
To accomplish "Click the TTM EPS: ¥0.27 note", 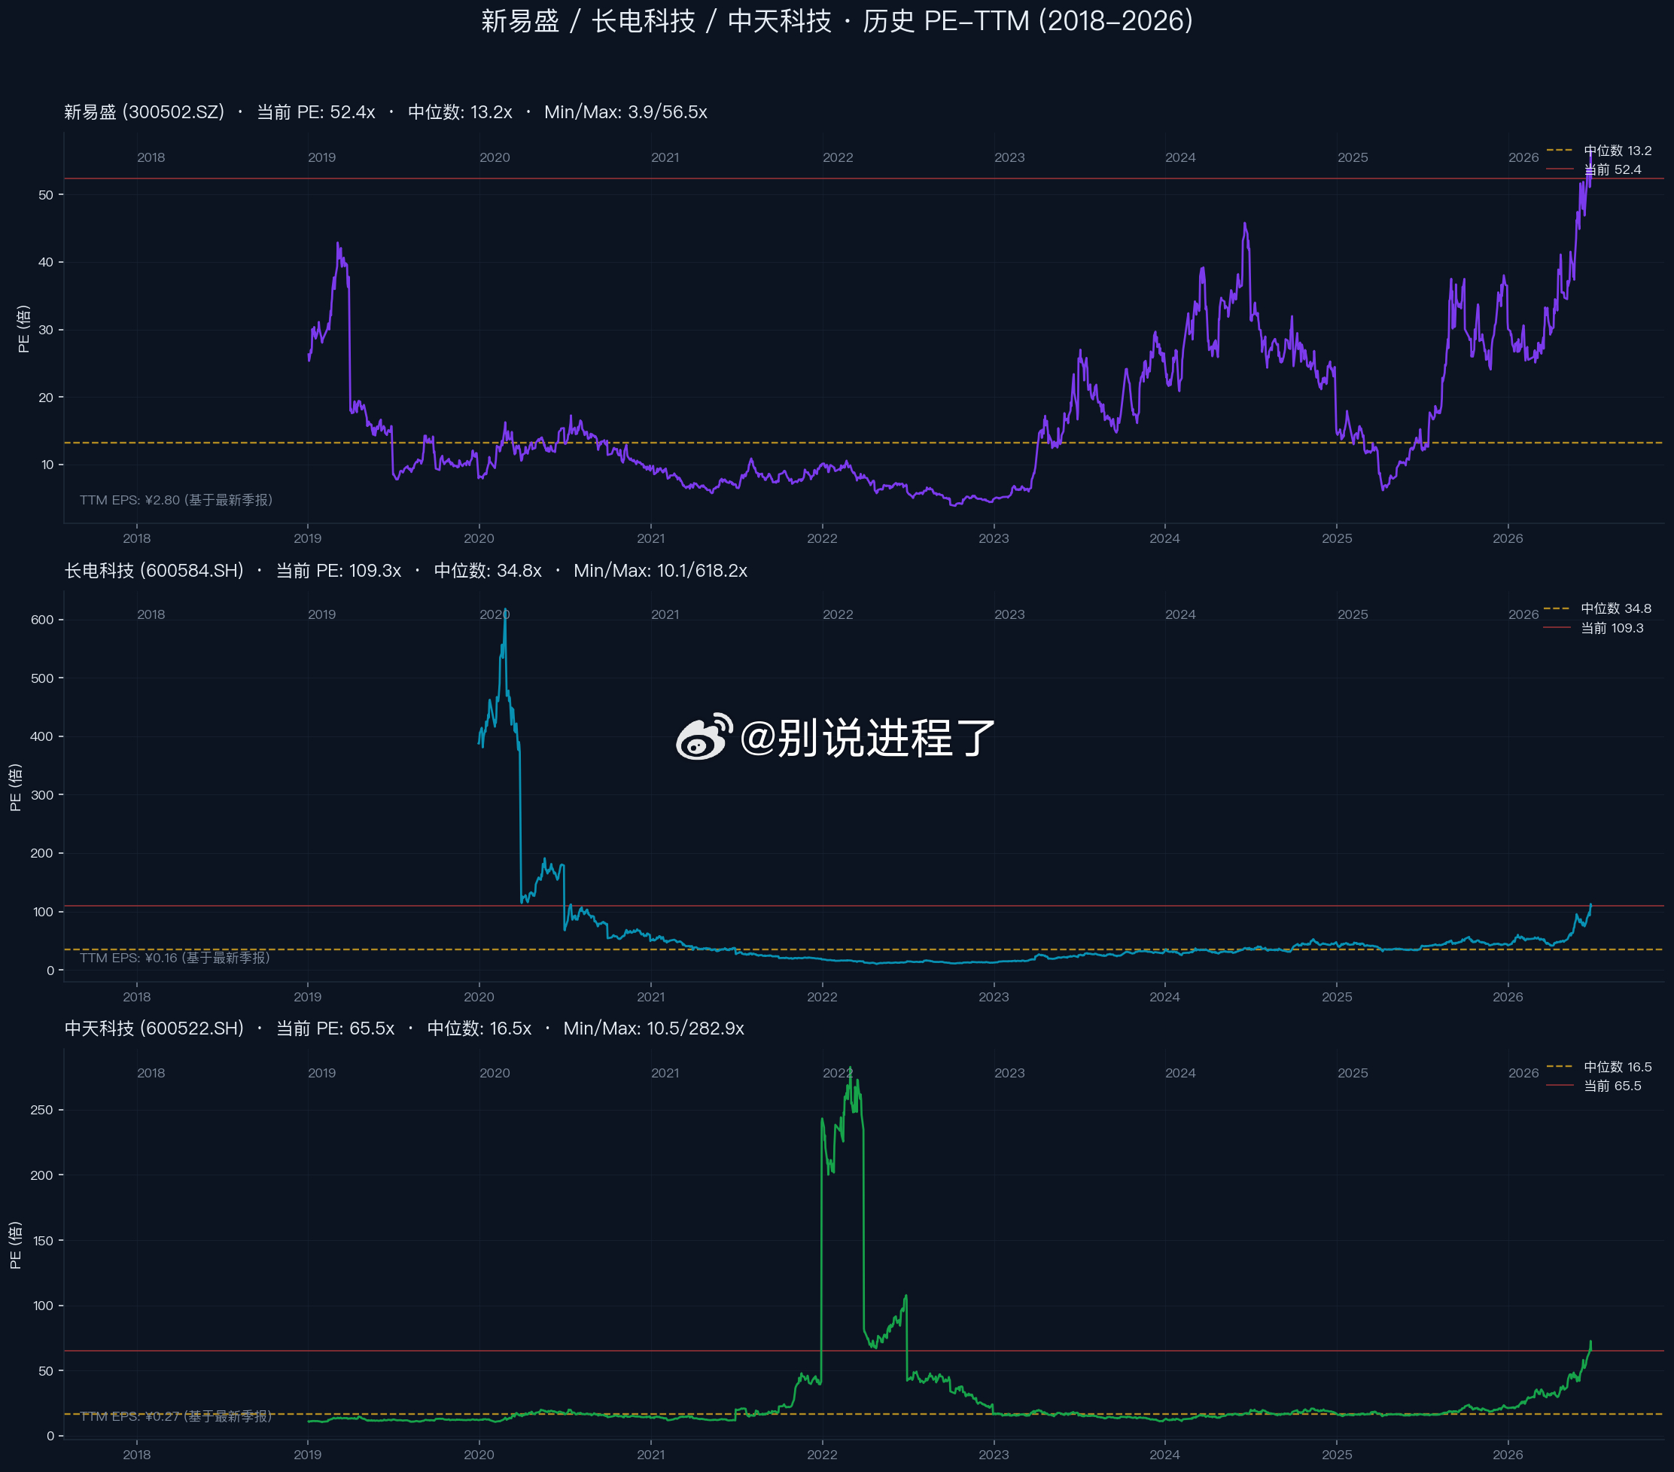I will pos(176,1416).
